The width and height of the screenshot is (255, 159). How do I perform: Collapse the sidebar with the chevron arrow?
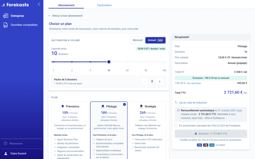pyautogui.click(x=39, y=4)
